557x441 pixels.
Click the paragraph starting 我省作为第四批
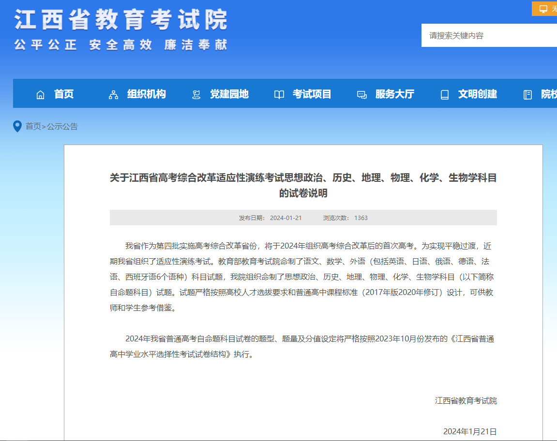(x=302, y=277)
